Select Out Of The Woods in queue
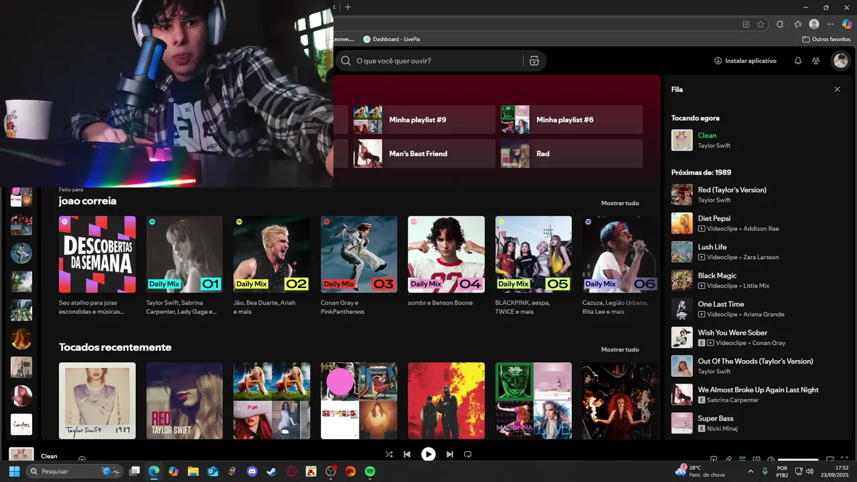 (757, 366)
